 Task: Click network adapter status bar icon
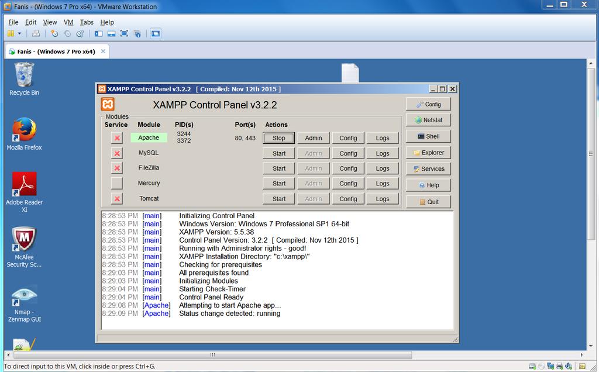(550, 366)
